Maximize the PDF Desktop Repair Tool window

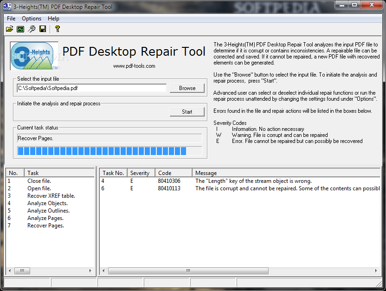354,5
